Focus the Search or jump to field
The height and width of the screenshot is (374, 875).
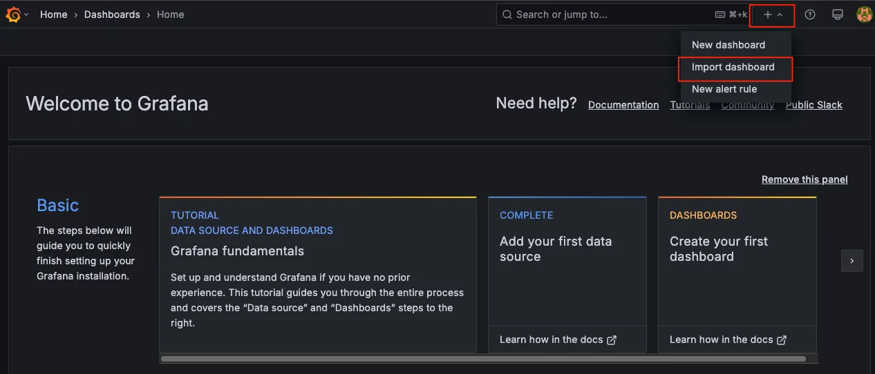624,14
